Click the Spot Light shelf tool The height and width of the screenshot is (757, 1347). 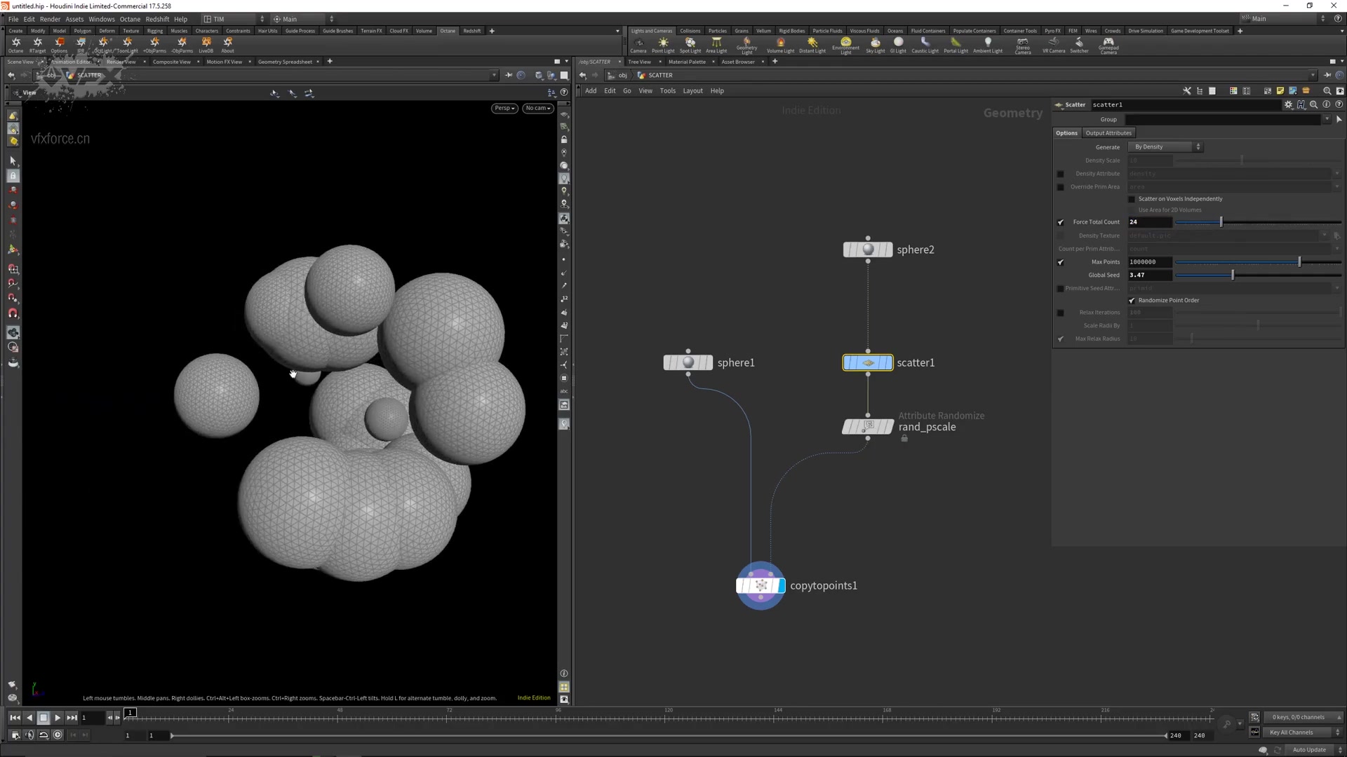point(690,45)
